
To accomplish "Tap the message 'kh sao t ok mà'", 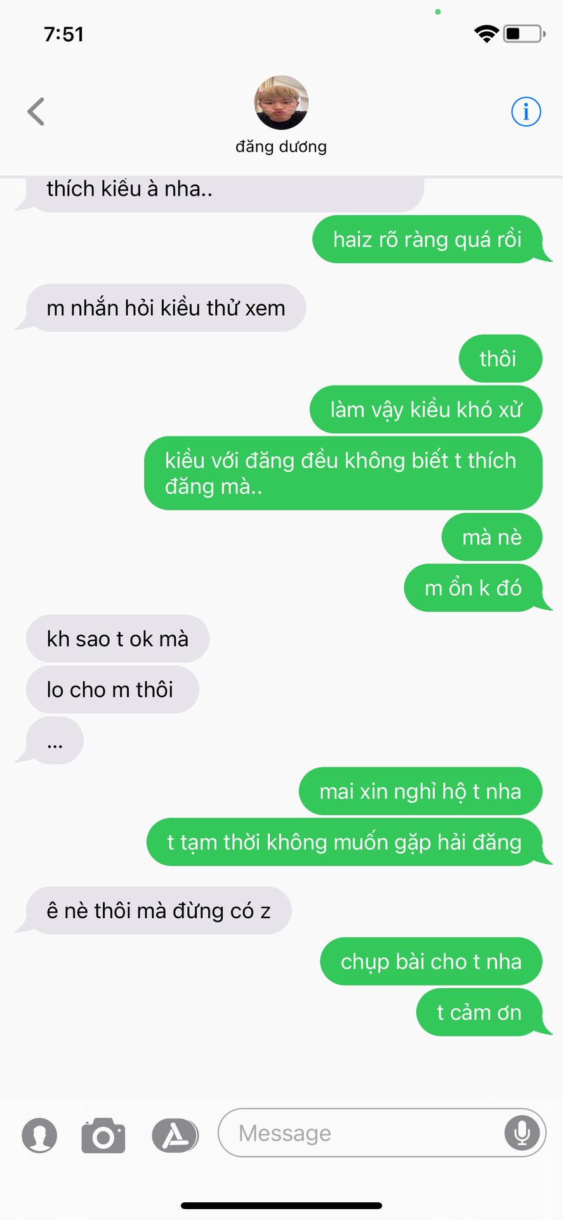I will pos(117,639).
